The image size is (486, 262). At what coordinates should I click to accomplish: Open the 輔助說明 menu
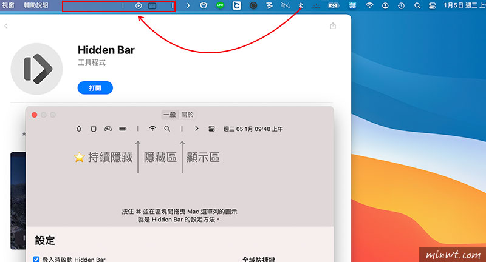click(36, 5)
